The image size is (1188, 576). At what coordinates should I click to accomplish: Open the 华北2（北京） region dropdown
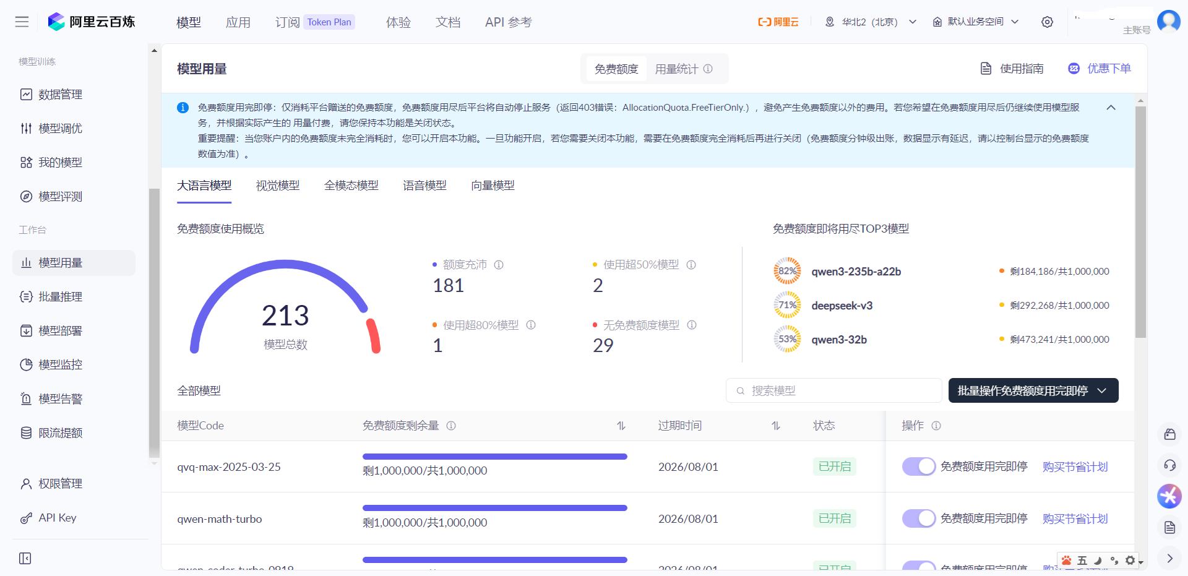871,22
